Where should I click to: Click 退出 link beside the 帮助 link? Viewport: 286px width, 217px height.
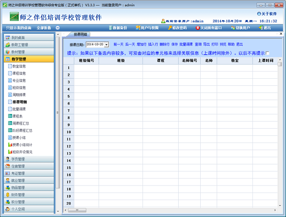point(239,44)
